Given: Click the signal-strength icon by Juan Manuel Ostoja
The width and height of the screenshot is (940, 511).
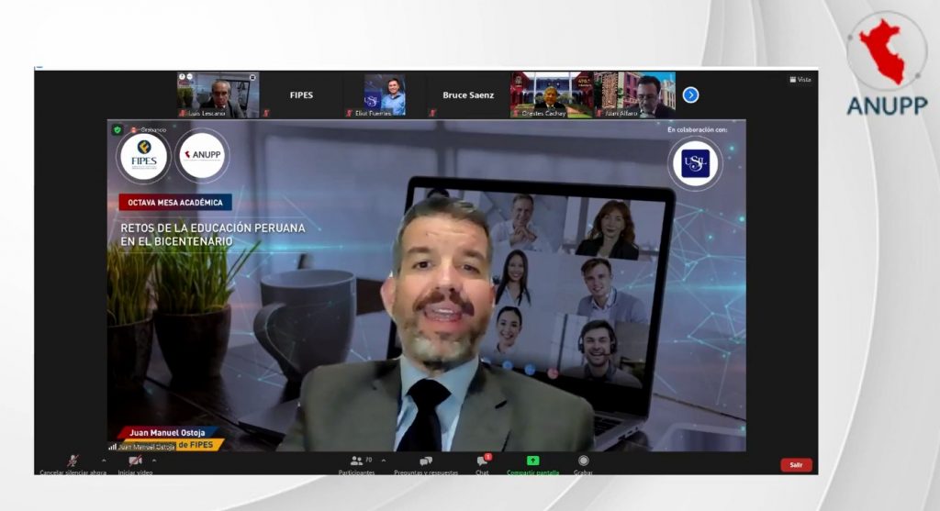Looking at the screenshot, I should point(112,447).
